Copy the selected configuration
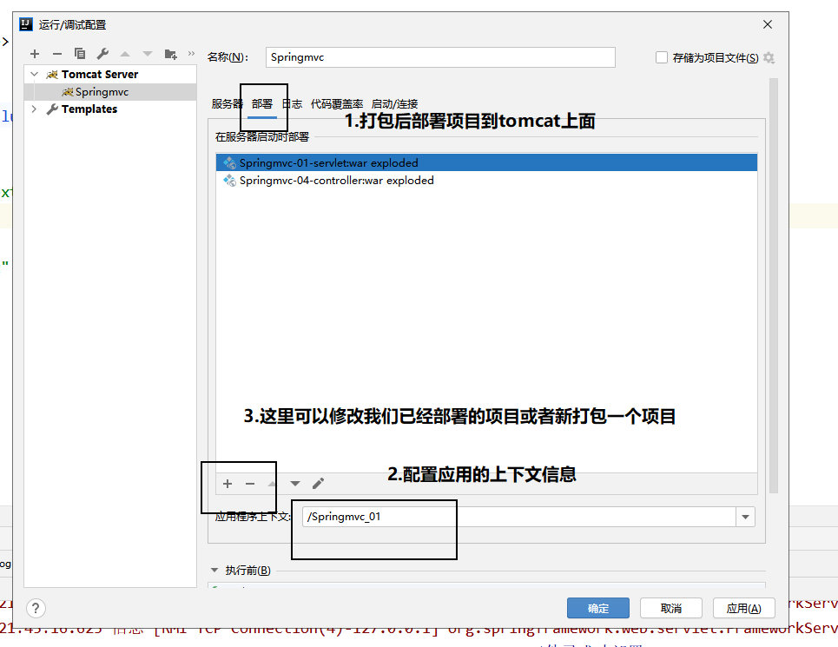Viewport: 838px width, 647px height. coord(80,54)
